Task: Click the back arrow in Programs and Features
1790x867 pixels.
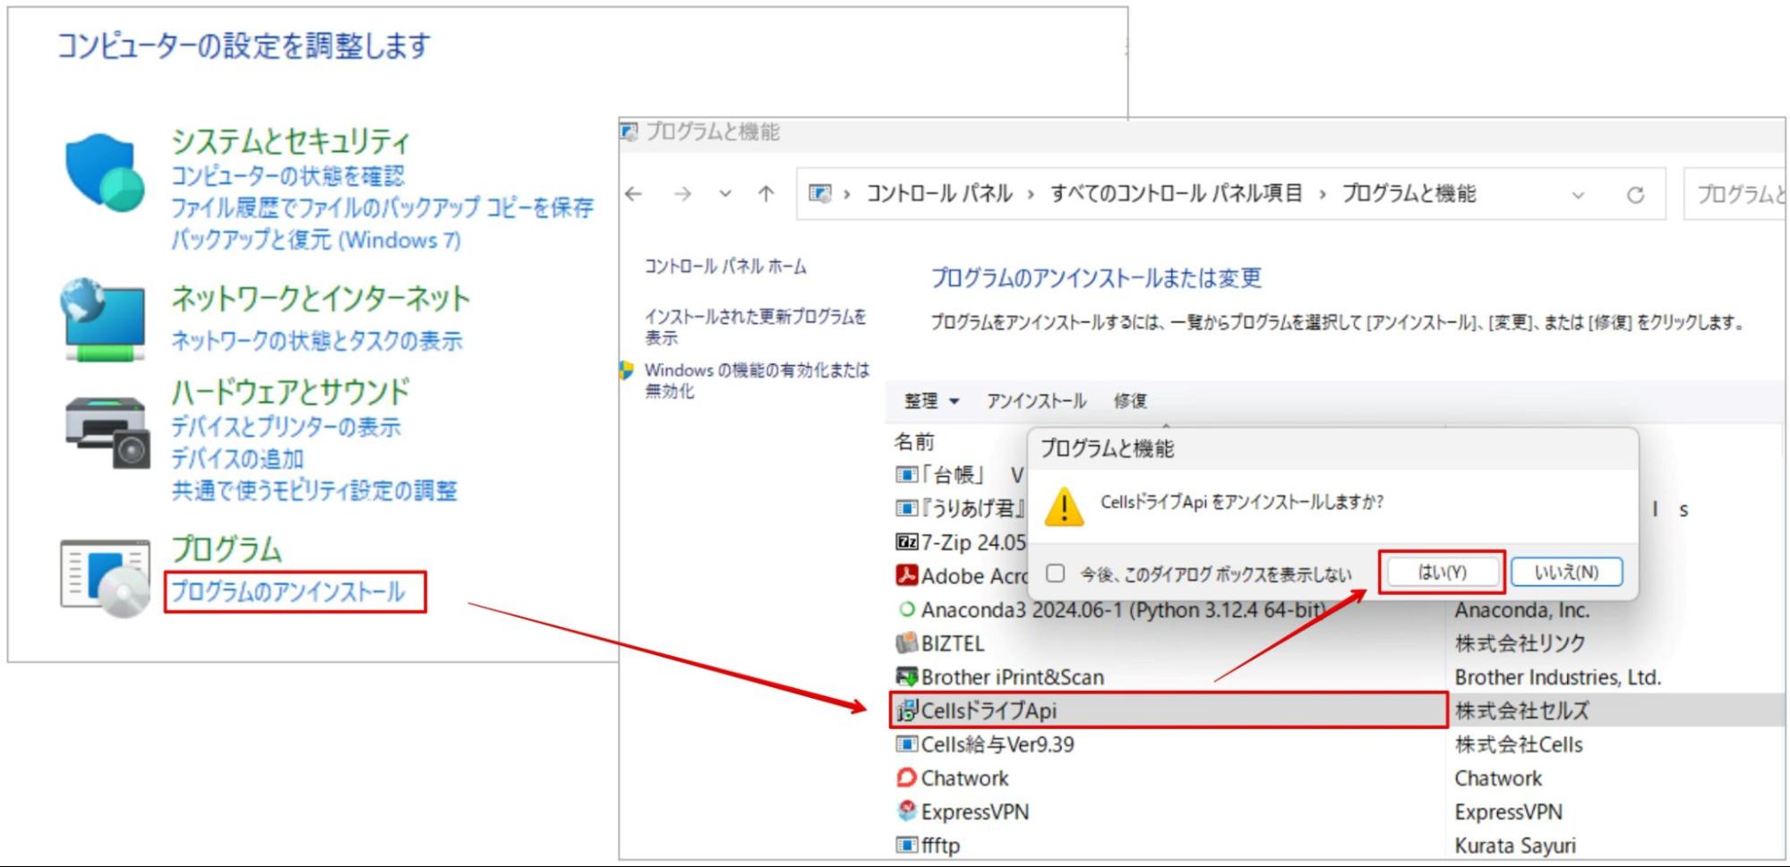Action: [634, 193]
